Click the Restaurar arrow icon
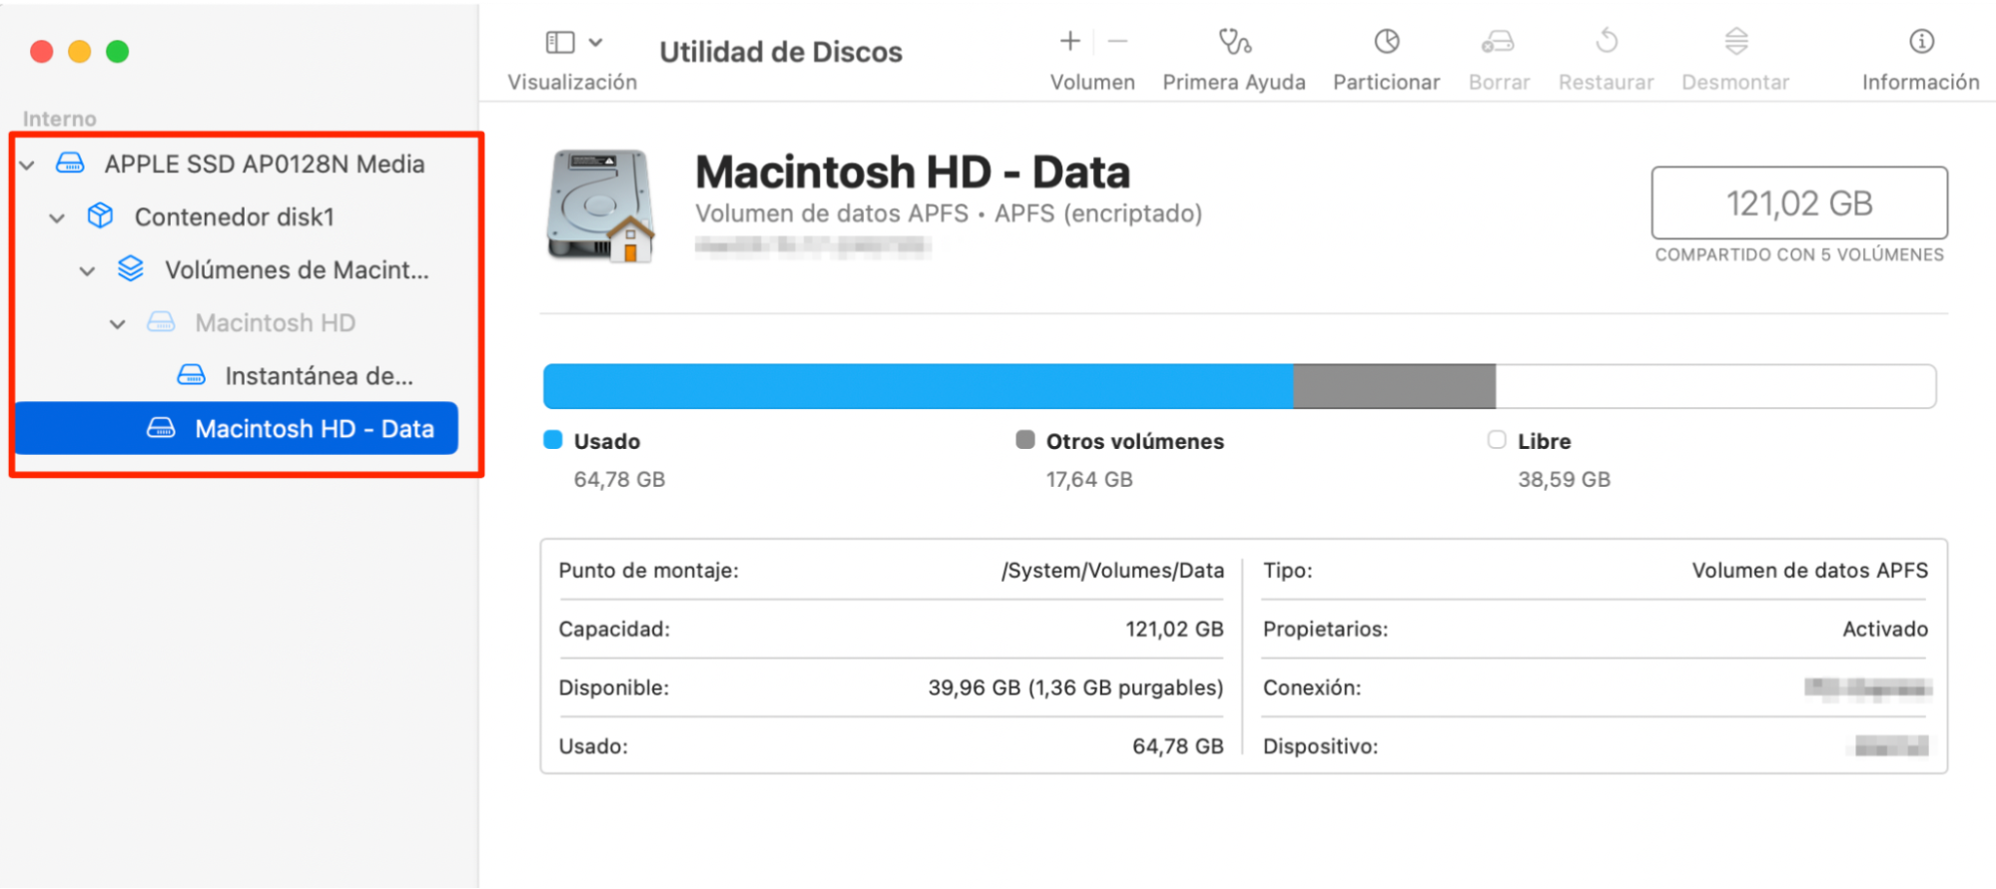 (x=1607, y=41)
